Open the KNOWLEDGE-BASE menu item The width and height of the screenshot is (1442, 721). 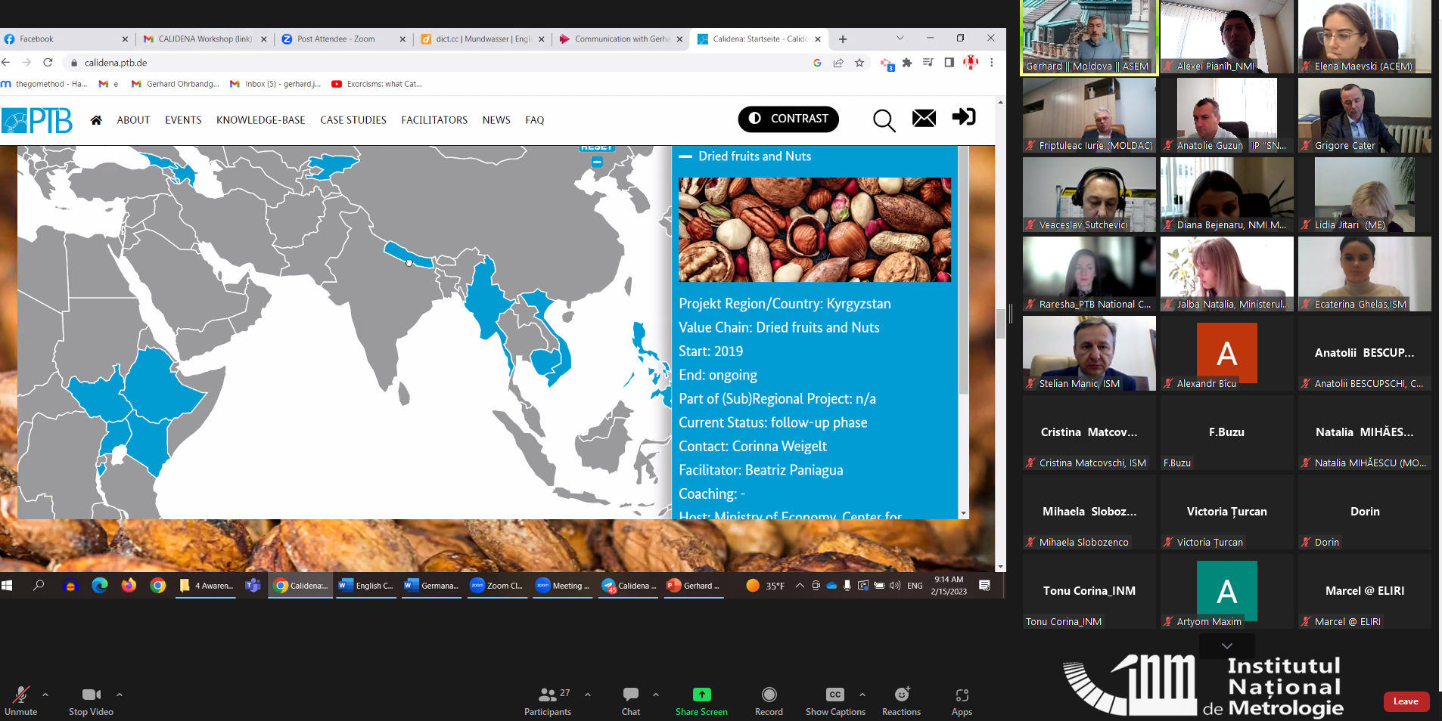260,120
